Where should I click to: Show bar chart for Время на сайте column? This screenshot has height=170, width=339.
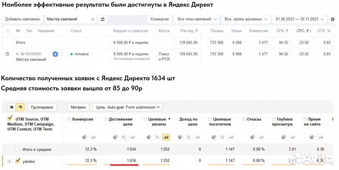[x=321, y=137]
